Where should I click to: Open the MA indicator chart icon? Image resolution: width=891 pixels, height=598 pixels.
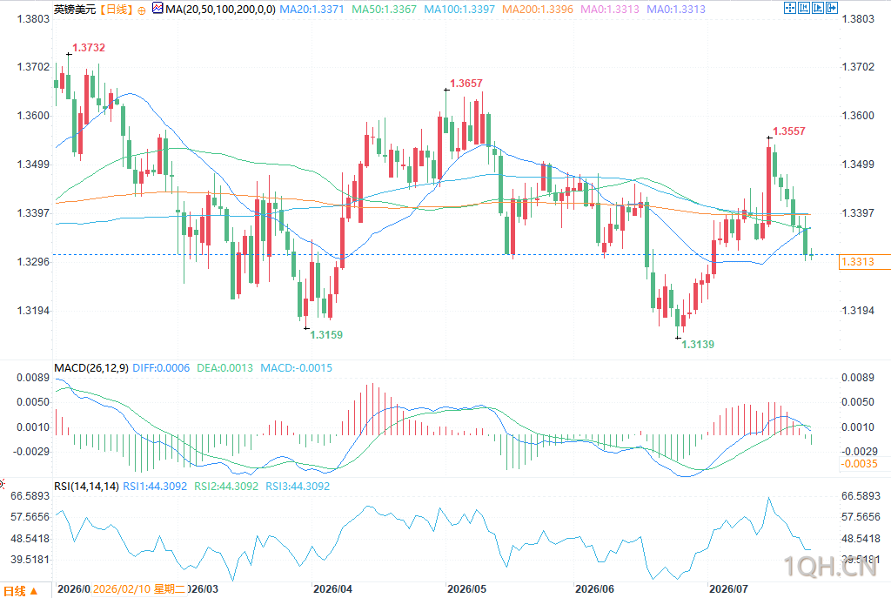click(x=157, y=9)
